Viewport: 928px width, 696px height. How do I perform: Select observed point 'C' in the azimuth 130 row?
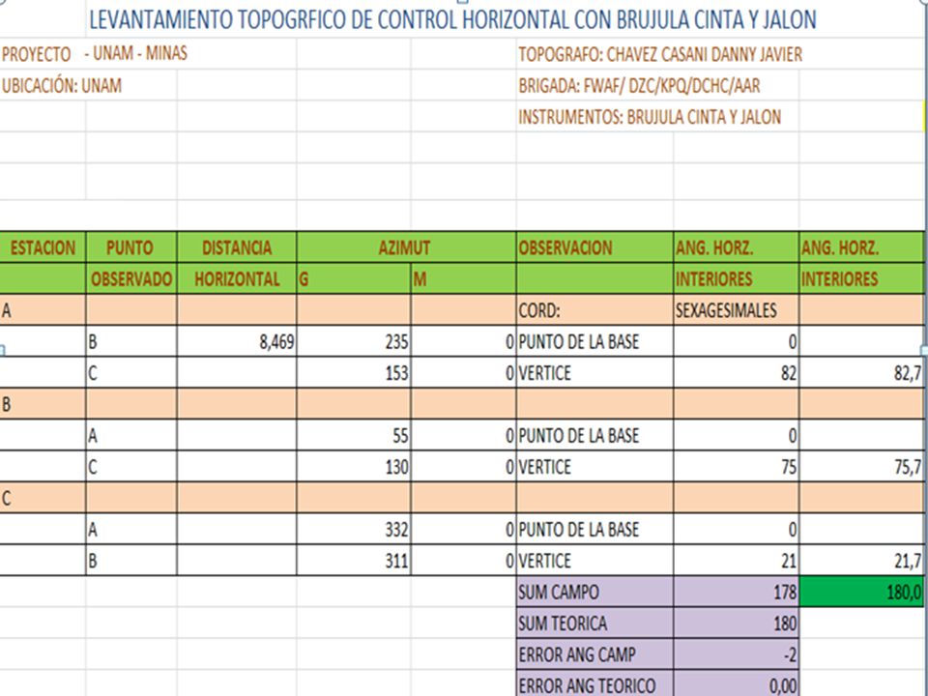click(130, 467)
